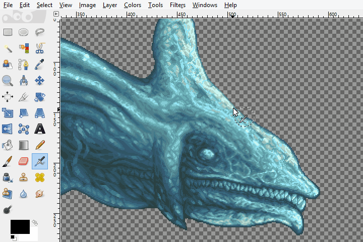Click the active Airbrush tool
Image resolution: width=363 pixels, height=242 pixels.
pyautogui.click(x=40, y=161)
